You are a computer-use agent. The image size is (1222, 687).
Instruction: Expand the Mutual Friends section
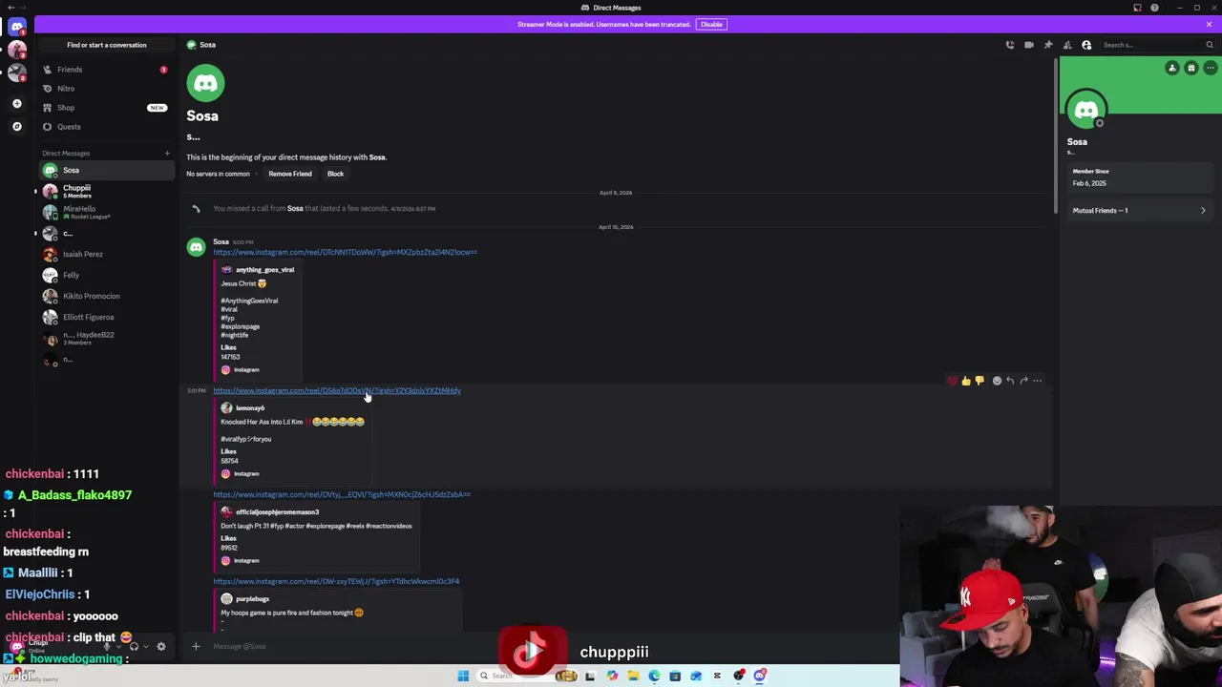coord(1139,210)
